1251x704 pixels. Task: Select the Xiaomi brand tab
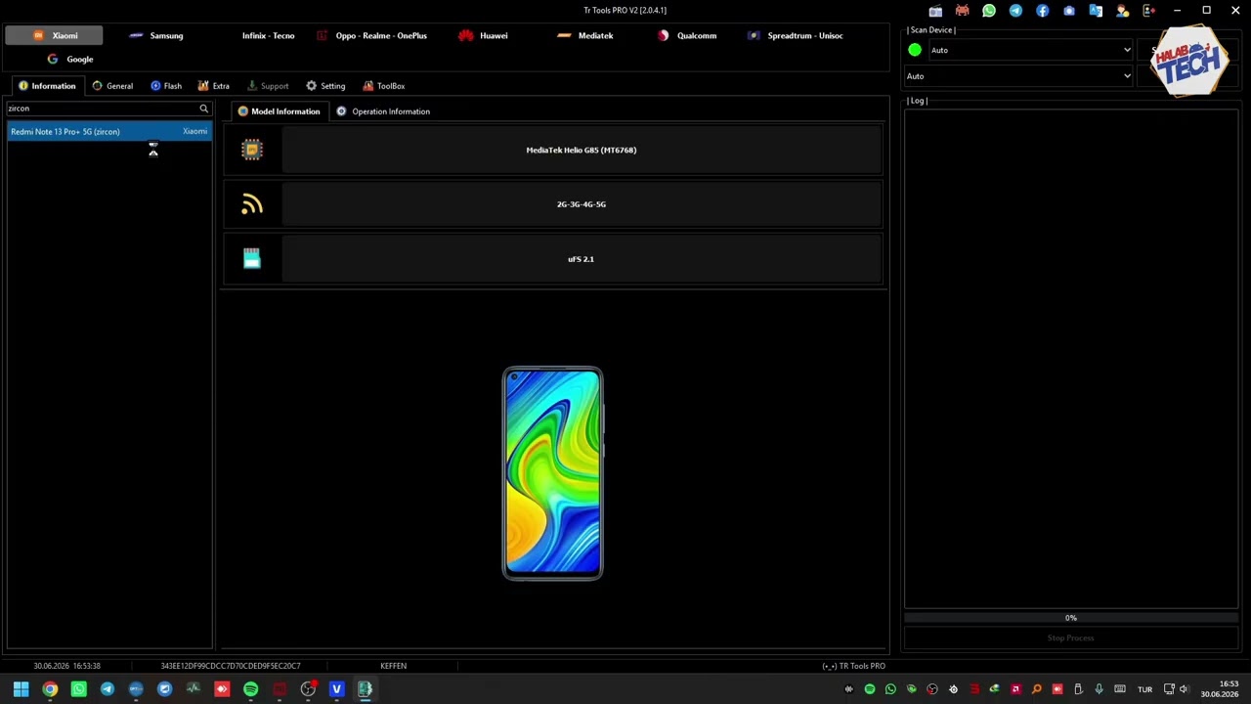(x=54, y=35)
